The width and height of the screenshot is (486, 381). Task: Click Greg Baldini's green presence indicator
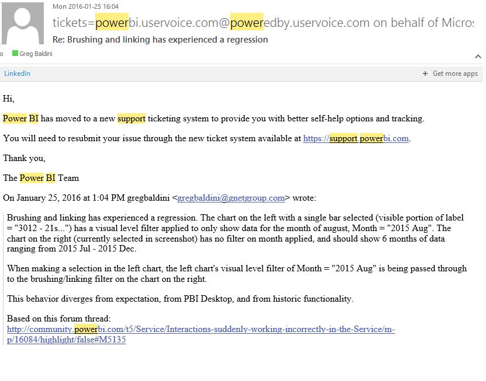coord(15,53)
